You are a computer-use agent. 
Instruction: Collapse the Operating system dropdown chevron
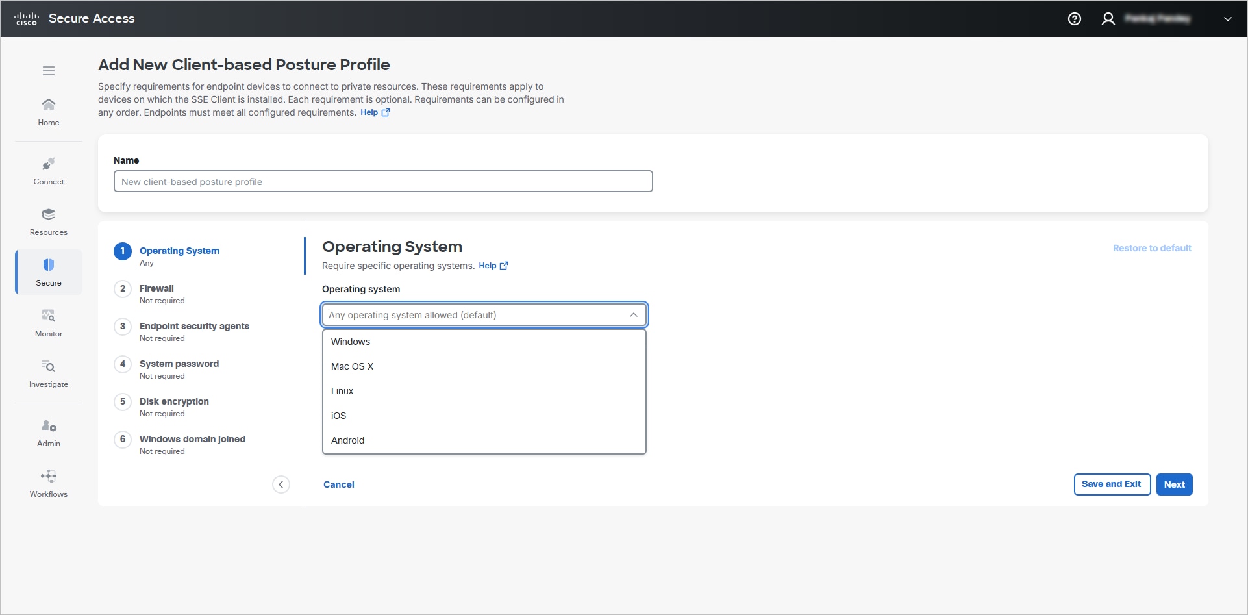pos(634,315)
